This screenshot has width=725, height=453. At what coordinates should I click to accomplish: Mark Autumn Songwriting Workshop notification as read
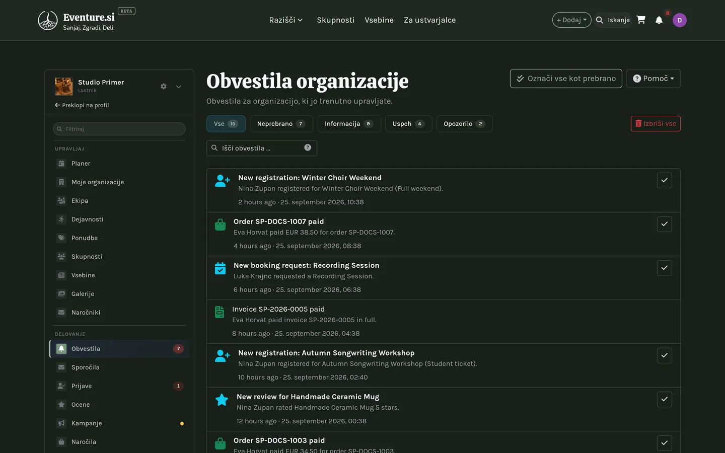pyautogui.click(x=665, y=355)
